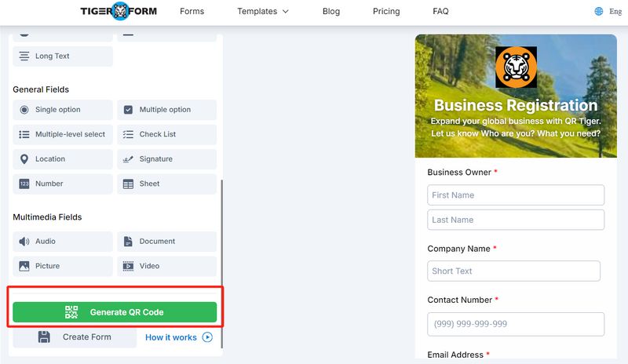This screenshot has width=628, height=364.
Task: Click the First Name input field
Action: [x=516, y=195]
